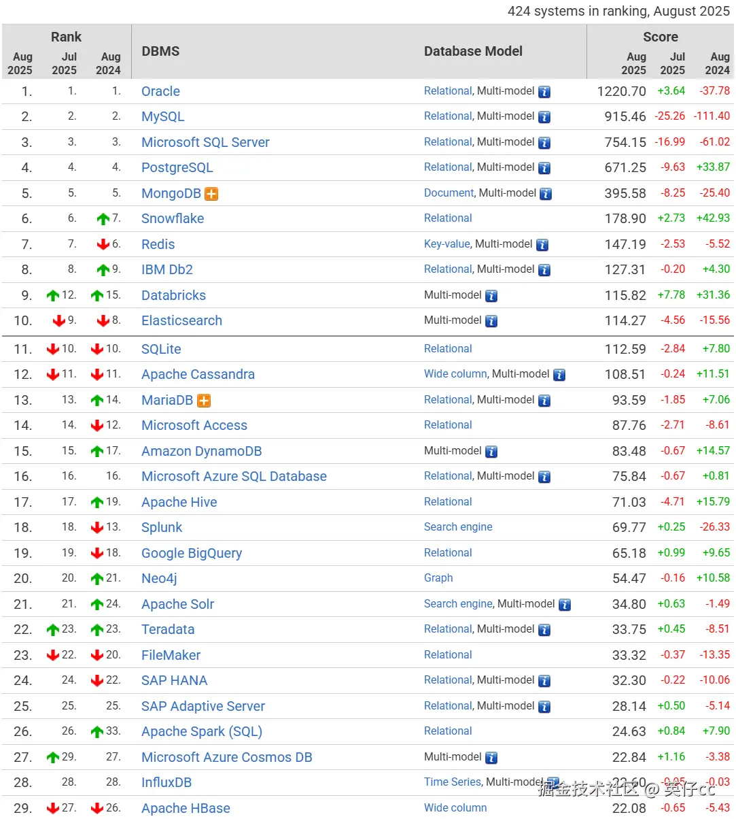
Task: Open the FileMaker link
Action: click(171, 655)
